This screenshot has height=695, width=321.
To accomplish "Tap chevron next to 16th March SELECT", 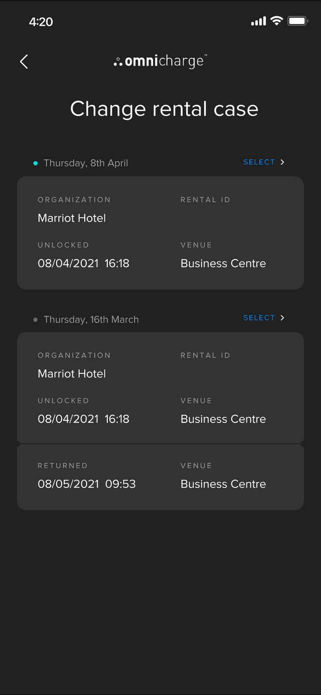I will (282, 318).
